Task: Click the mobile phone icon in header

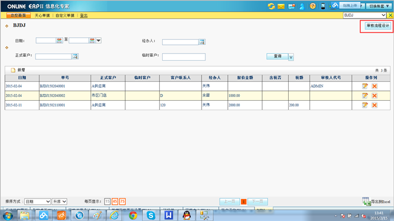Action: click(323, 6)
